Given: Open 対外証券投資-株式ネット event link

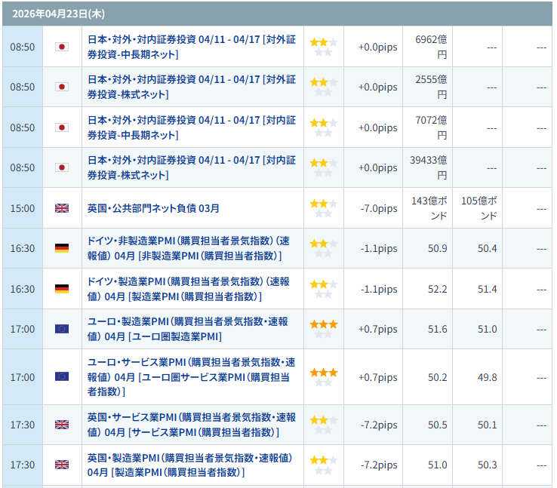Looking at the screenshot, I should [x=192, y=87].
